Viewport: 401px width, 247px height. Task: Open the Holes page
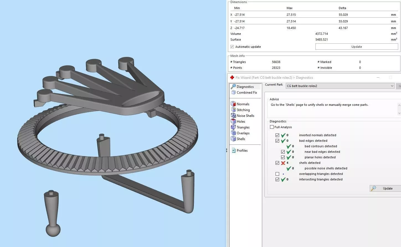click(x=241, y=122)
